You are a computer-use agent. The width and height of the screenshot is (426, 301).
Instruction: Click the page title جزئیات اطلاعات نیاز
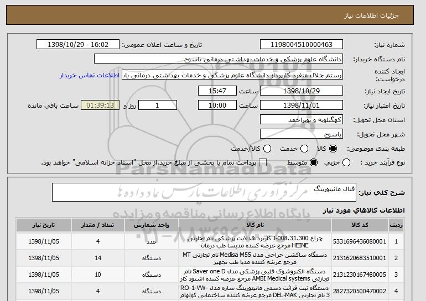[x=371, y=15]
